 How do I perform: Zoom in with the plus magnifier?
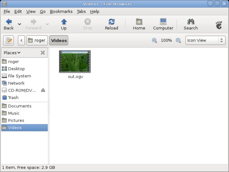coord(178,40)
